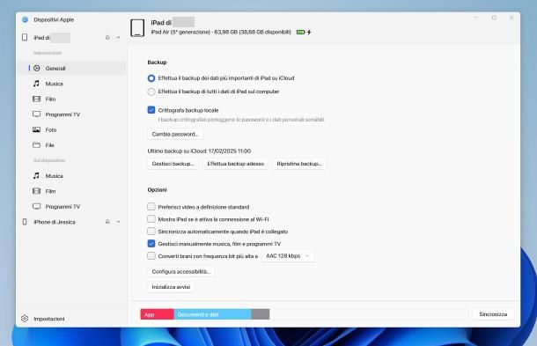This screenshot has width=537, height=346.
Task: Open Musica under Impostazioni label
Action: coord(54,84)
